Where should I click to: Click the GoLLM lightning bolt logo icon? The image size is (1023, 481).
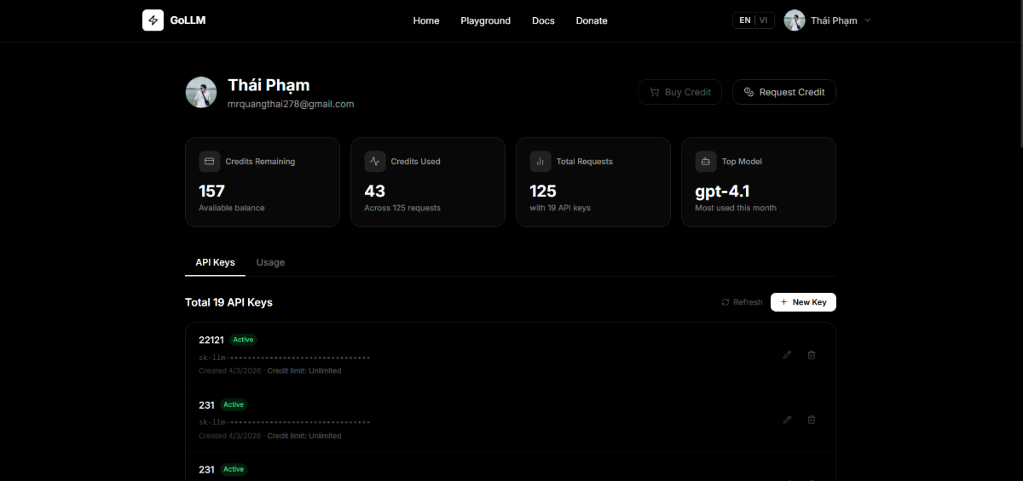pyautogui.click(x=153, y=20)
